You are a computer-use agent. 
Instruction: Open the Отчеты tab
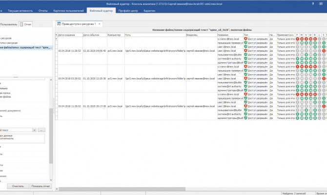click(43, 11)
